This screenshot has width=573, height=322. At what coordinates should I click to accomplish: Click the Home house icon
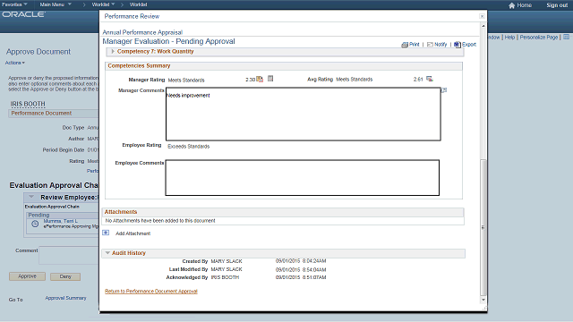click(511, 5)
